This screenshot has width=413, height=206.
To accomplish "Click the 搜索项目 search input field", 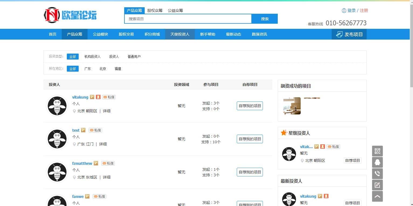I will [x=188, y=19].
